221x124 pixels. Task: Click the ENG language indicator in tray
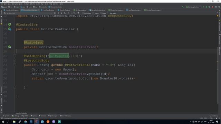coord(205,122)
